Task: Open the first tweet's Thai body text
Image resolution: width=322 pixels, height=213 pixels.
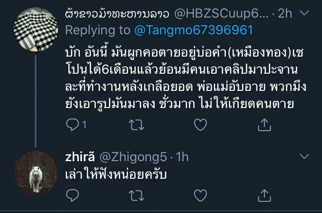Action: (x=186, y=78)
